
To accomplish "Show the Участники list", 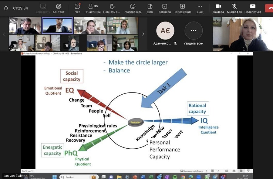I will [93, 8].
